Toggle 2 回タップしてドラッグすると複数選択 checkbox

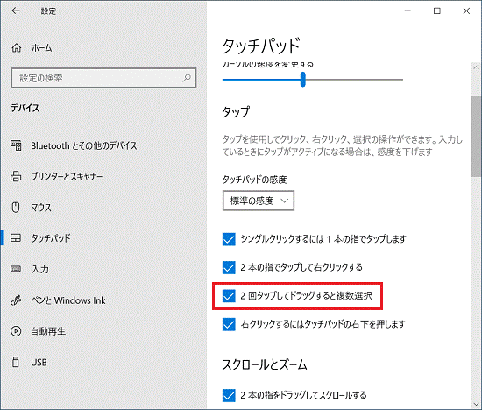tap(229, 296)
